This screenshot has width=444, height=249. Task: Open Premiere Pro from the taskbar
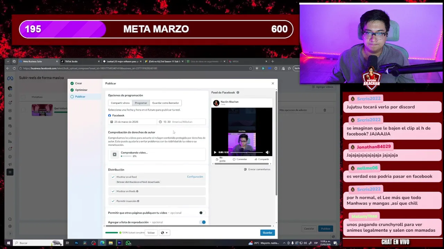point(119,243)
